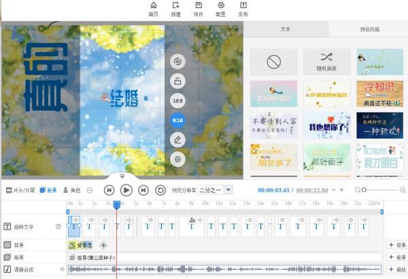Click + 音轨 add audio track button
Image resolution: width=408 pixels, height=279 pixels.
point(397,269)
